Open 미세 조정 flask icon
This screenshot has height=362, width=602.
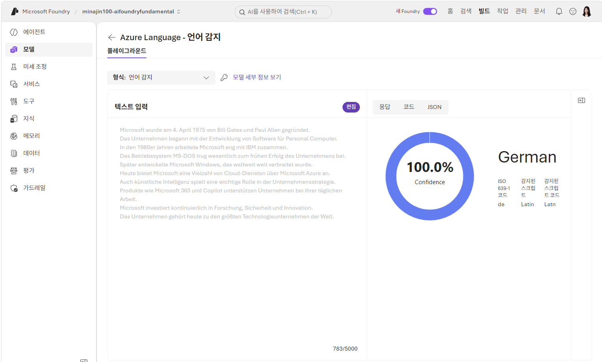(x=14, y=67)
